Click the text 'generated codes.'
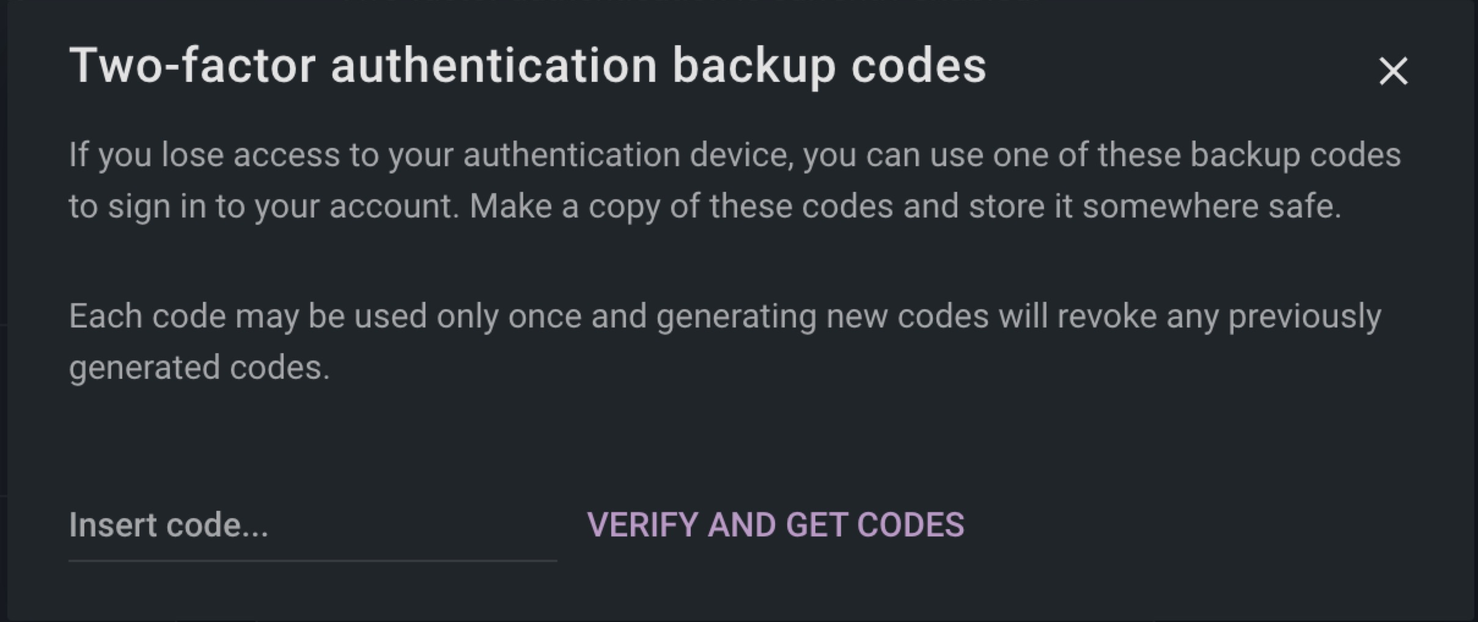This screenshot has width=1478, height=622. 199,368
